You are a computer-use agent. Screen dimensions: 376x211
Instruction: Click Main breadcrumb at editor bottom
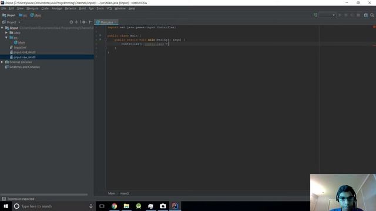[112, 193]
